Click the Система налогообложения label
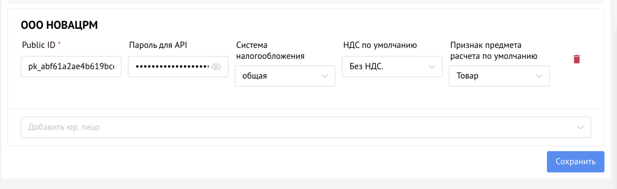This screenshot has width=617, height=189. coord(270,51)
